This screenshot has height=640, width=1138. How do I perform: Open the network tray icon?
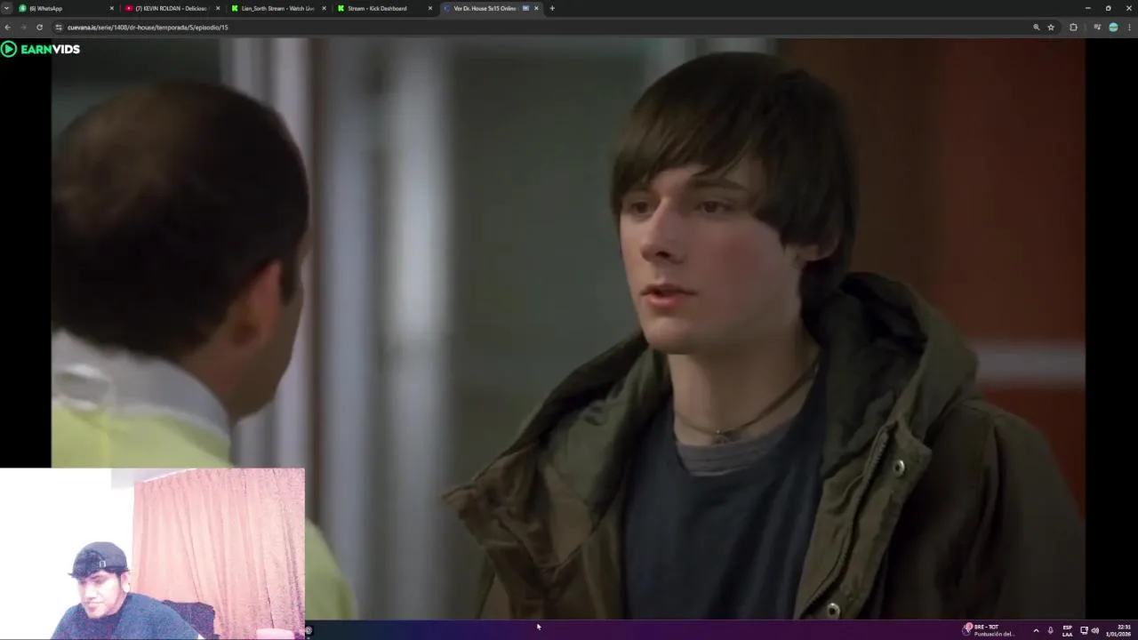point(1084,630)
